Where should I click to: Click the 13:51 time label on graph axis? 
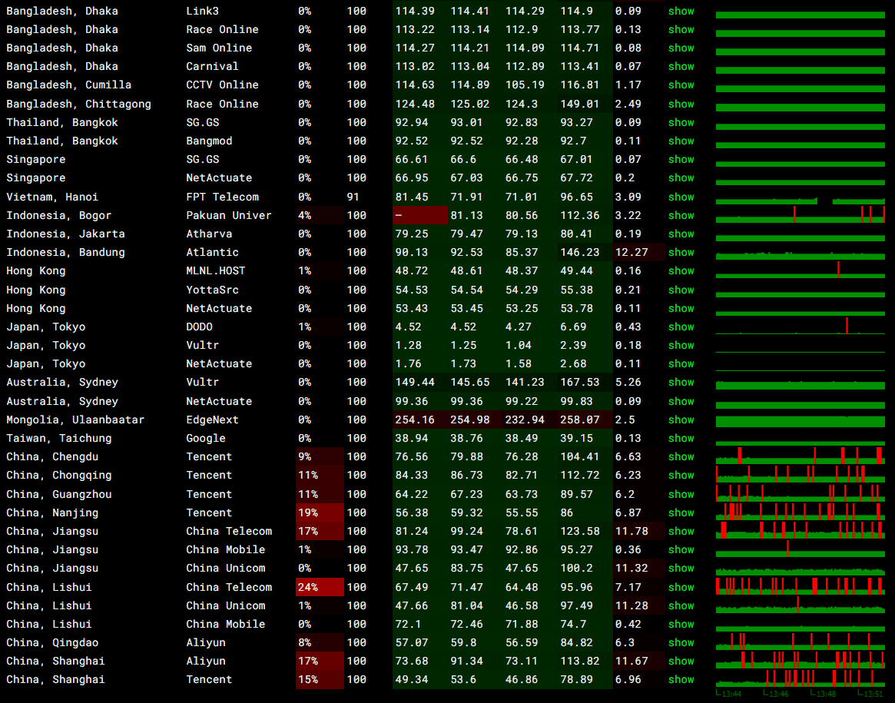coord(873,694)
